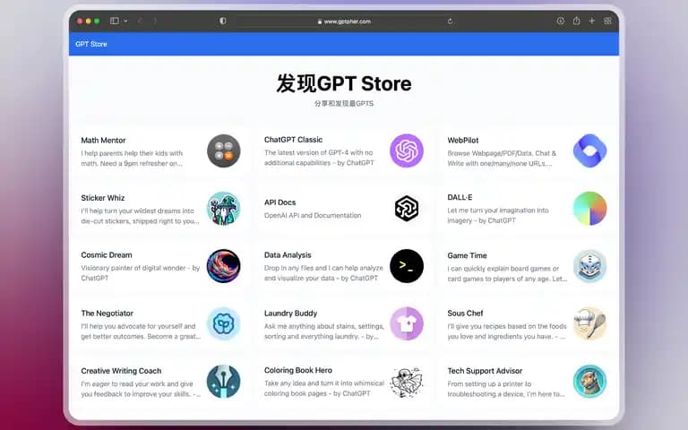Go forward with the Safari forward arrow
Viewport: 688px width, 430px height.
(155, 21)
